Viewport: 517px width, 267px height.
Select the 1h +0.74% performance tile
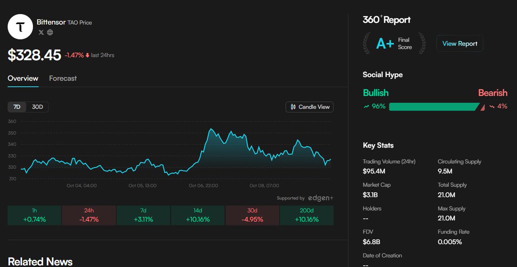(x=34, y=215)
